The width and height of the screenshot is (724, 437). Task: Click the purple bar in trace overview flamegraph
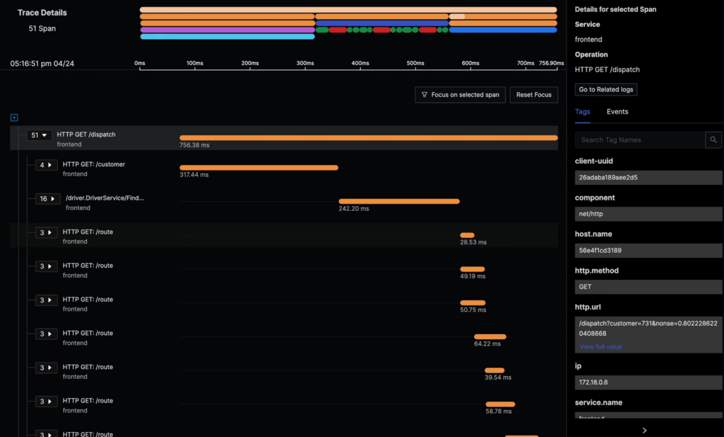tap(227, 30)
